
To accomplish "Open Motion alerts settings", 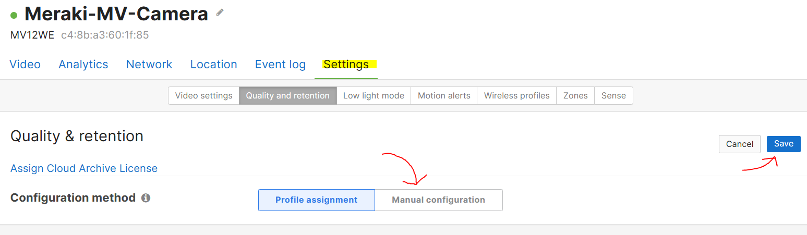I will (x=444, y=96).
